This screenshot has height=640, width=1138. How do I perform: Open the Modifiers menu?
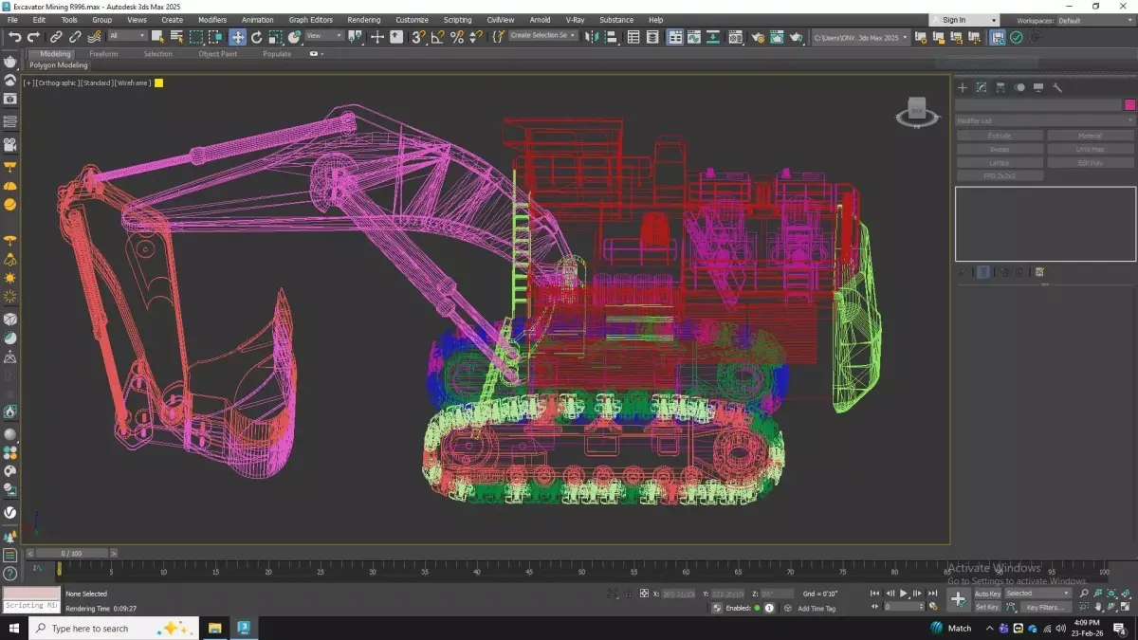[212, 20]
